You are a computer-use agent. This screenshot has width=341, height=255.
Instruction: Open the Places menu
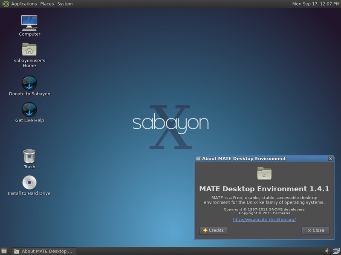pyautogui.click(x=47, y=4)
